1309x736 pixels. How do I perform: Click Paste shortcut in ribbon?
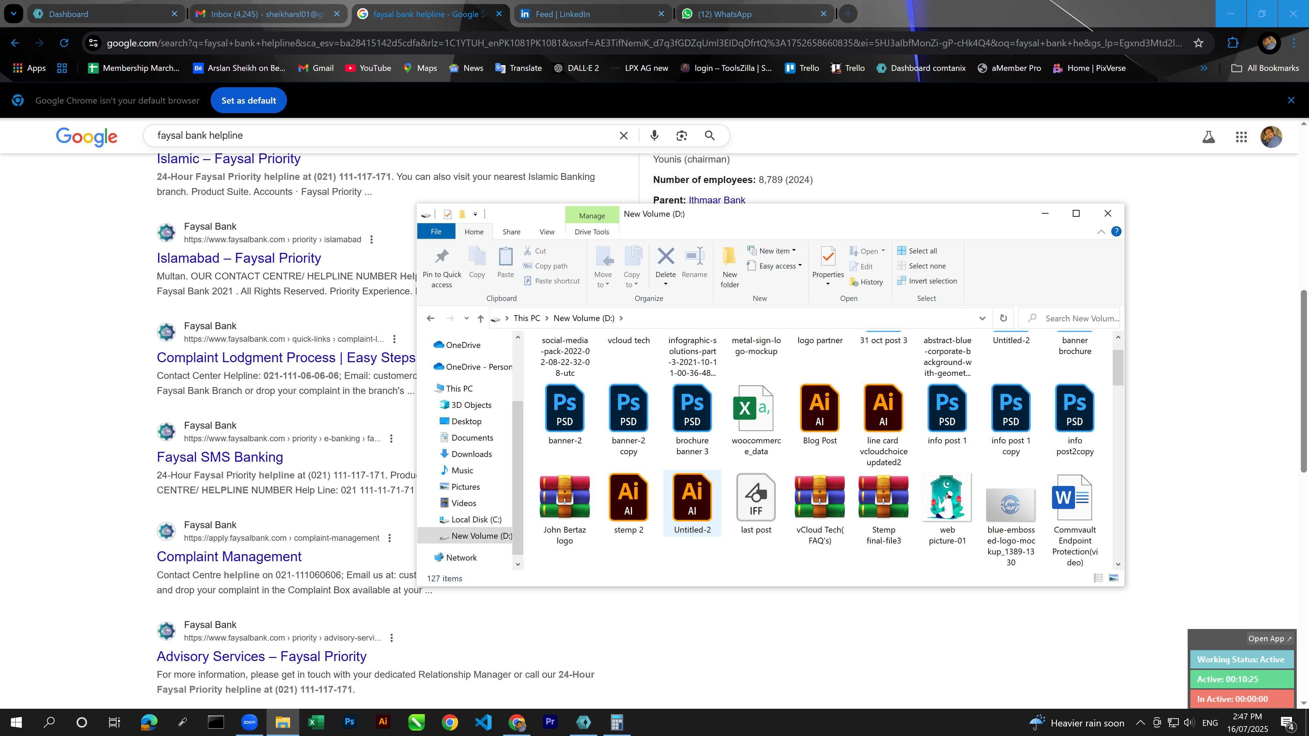coord(551,281)
